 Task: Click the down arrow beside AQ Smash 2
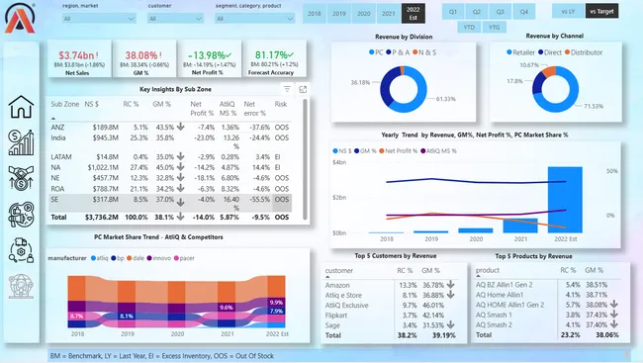[614, 324]
